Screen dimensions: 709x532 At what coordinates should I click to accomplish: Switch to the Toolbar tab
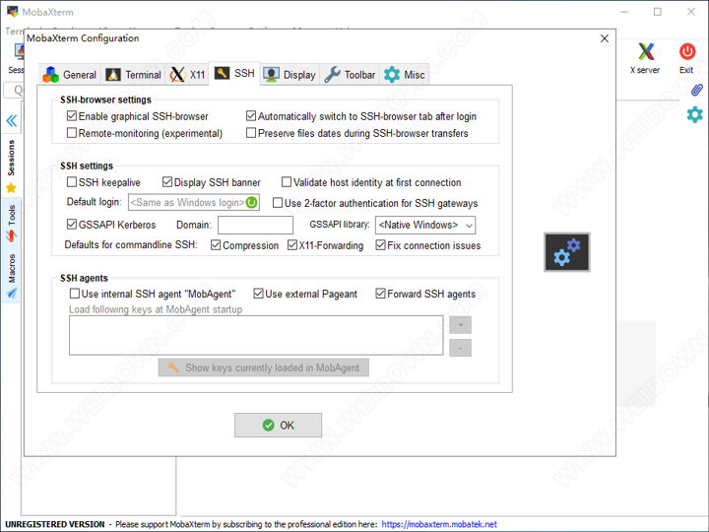pyautogui.click(x=350, y=75)
